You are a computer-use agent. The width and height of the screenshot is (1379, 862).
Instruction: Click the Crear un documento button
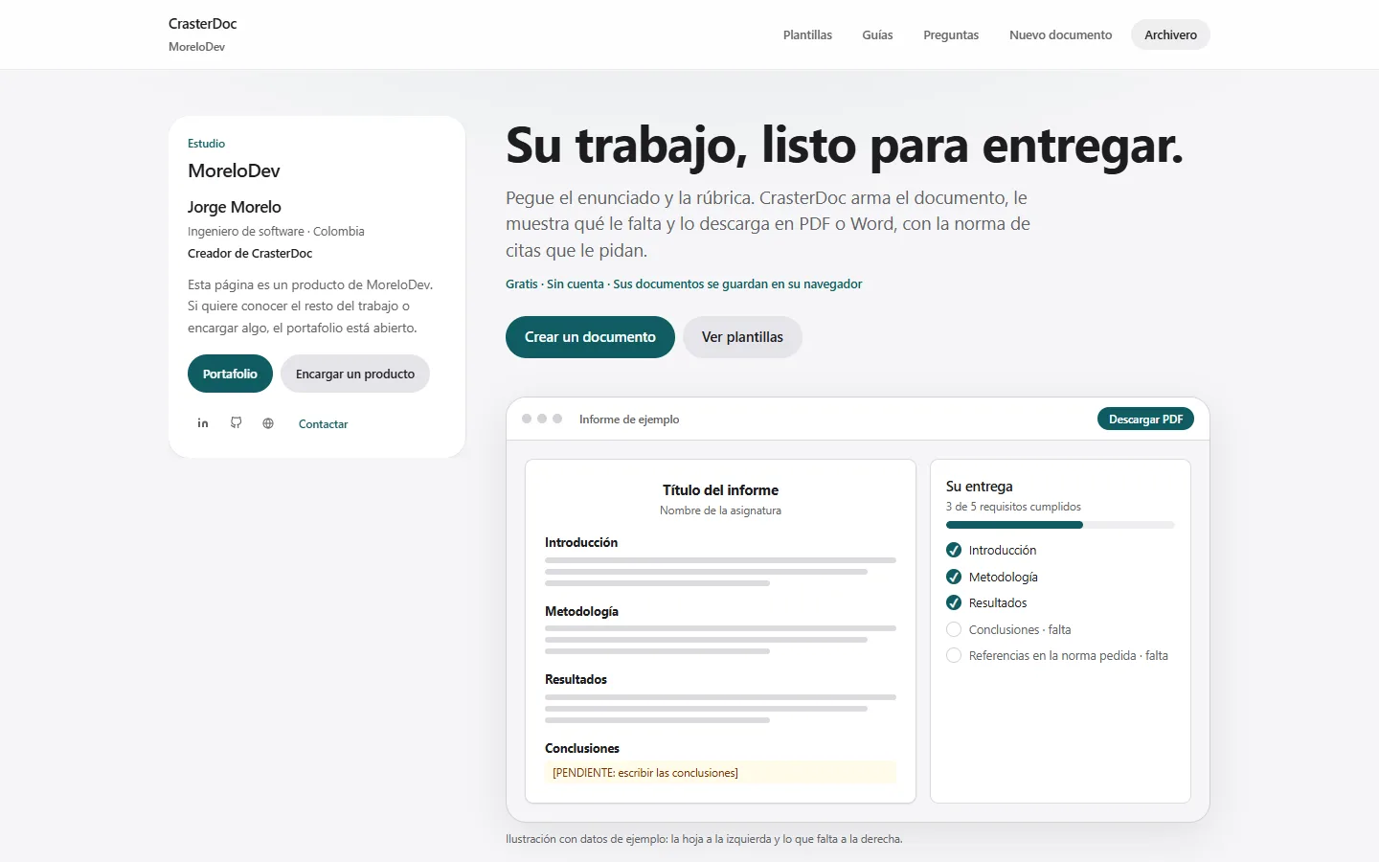click(590, 337)
